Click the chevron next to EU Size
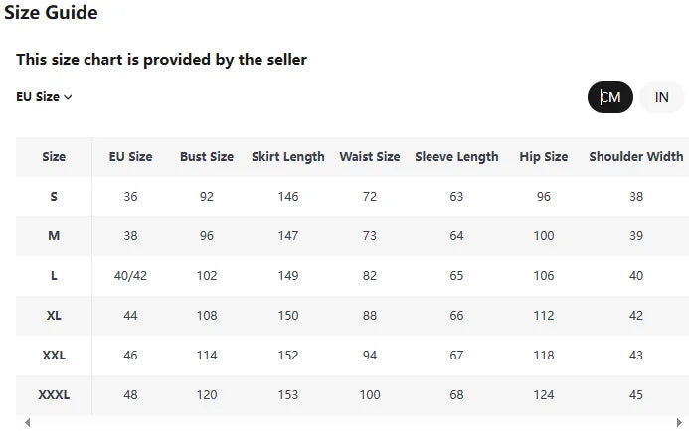Image resolution: width=689 pixels, height=431 pixels. [x=69, y=97]
